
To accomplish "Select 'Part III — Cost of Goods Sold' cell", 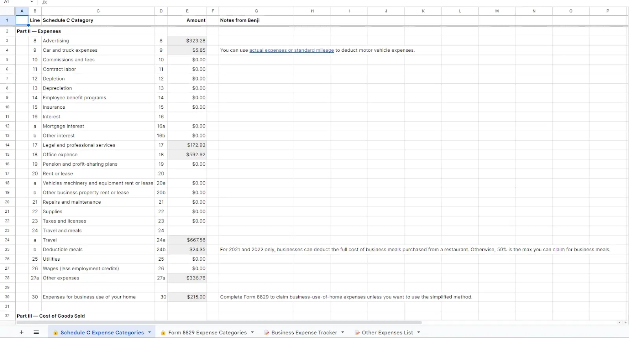I will [51, 316].
